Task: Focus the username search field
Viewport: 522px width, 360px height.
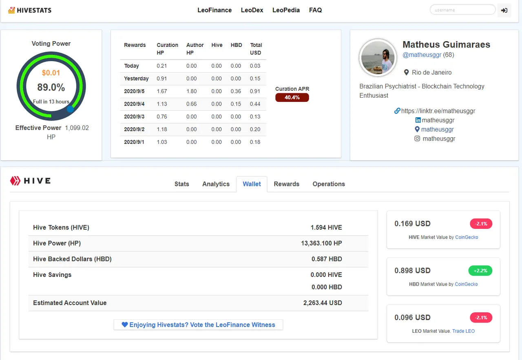Action: [463, 10]
